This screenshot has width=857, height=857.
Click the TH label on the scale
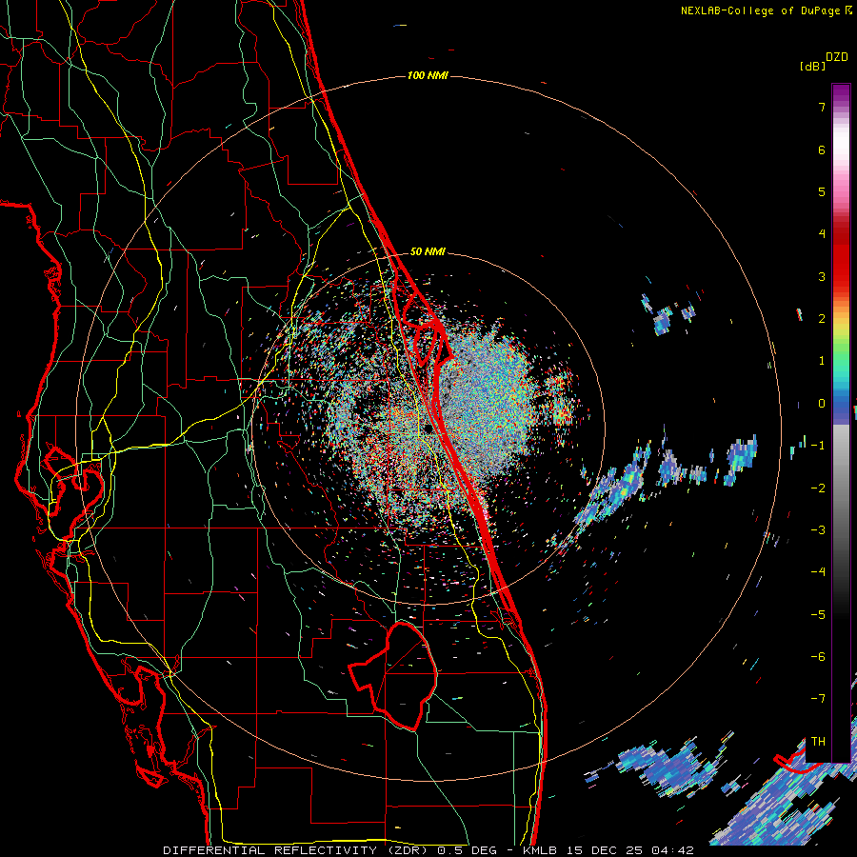tap(818, 742)
